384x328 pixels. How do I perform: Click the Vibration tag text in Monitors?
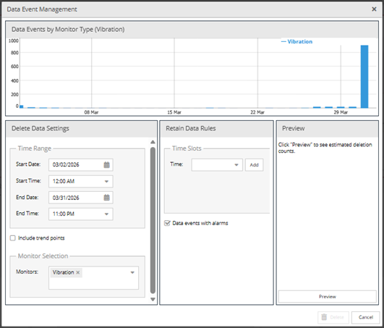point(63,272)
